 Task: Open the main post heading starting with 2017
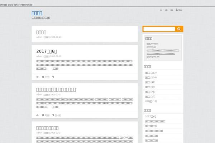pyautogui.click(x=47, y=51)
